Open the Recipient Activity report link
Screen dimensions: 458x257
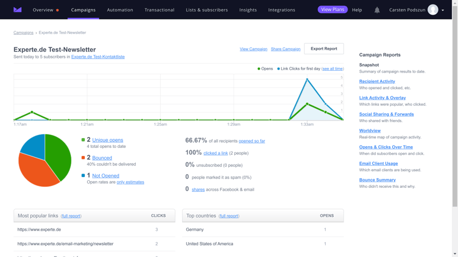[377, 81]
